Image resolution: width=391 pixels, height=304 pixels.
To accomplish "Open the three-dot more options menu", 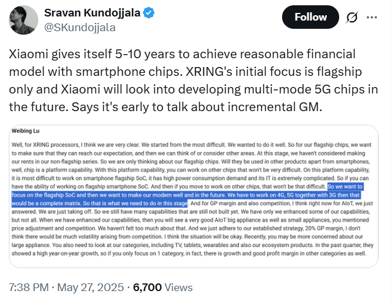I will [x=372, y=18].
